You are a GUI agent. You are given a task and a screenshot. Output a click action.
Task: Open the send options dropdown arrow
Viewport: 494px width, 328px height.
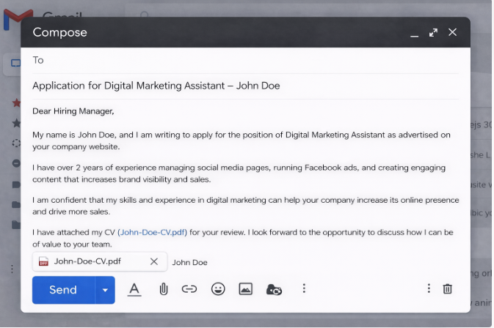(x=105, y=290)
